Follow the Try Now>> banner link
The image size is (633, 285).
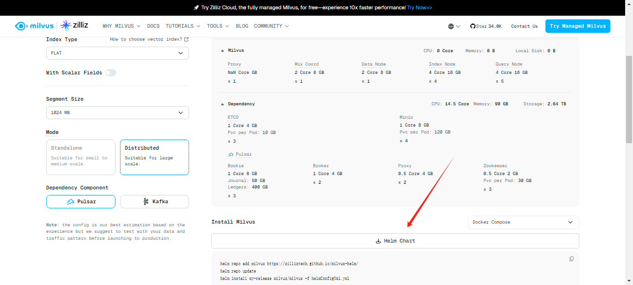419,7
